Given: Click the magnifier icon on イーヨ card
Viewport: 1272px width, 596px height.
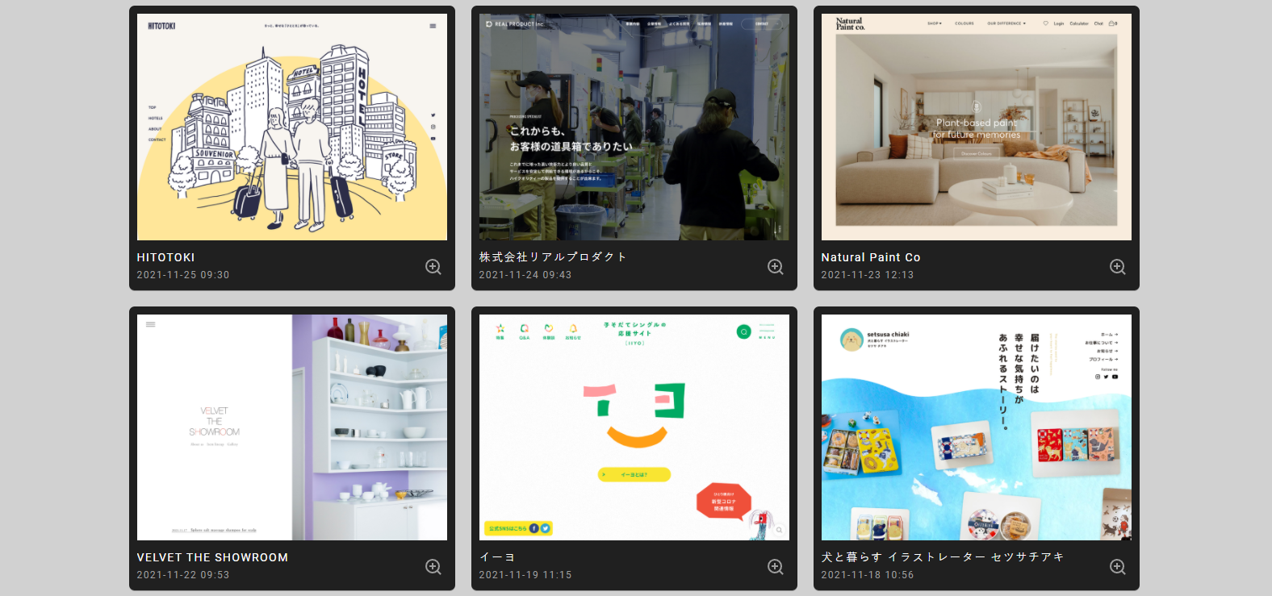Looking at the screenshot, I should click(x=776, y=567).
